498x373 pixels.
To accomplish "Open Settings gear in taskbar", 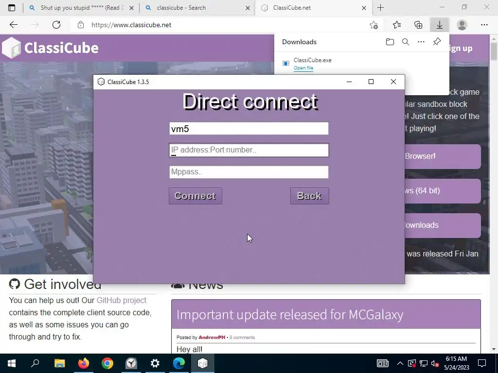I will (155, 363).
